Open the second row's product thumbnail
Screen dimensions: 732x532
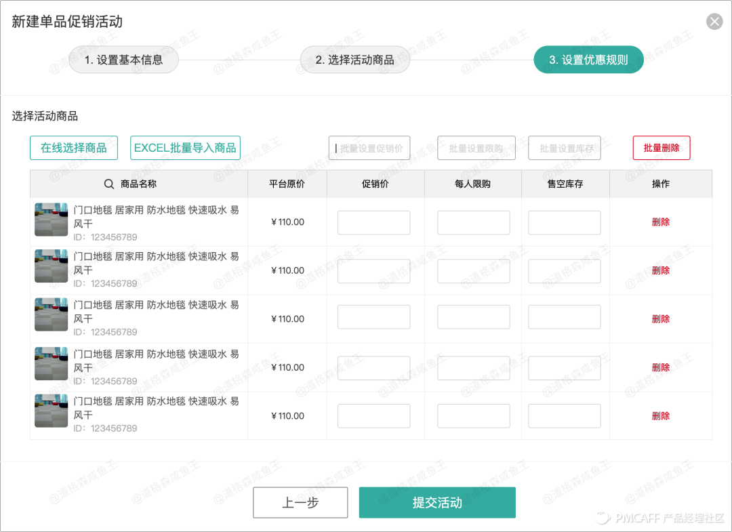click(52, 266)
